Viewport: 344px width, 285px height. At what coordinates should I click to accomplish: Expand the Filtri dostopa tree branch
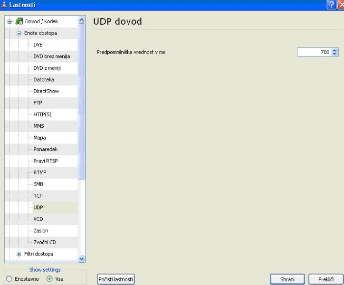(x=19, y=254)
